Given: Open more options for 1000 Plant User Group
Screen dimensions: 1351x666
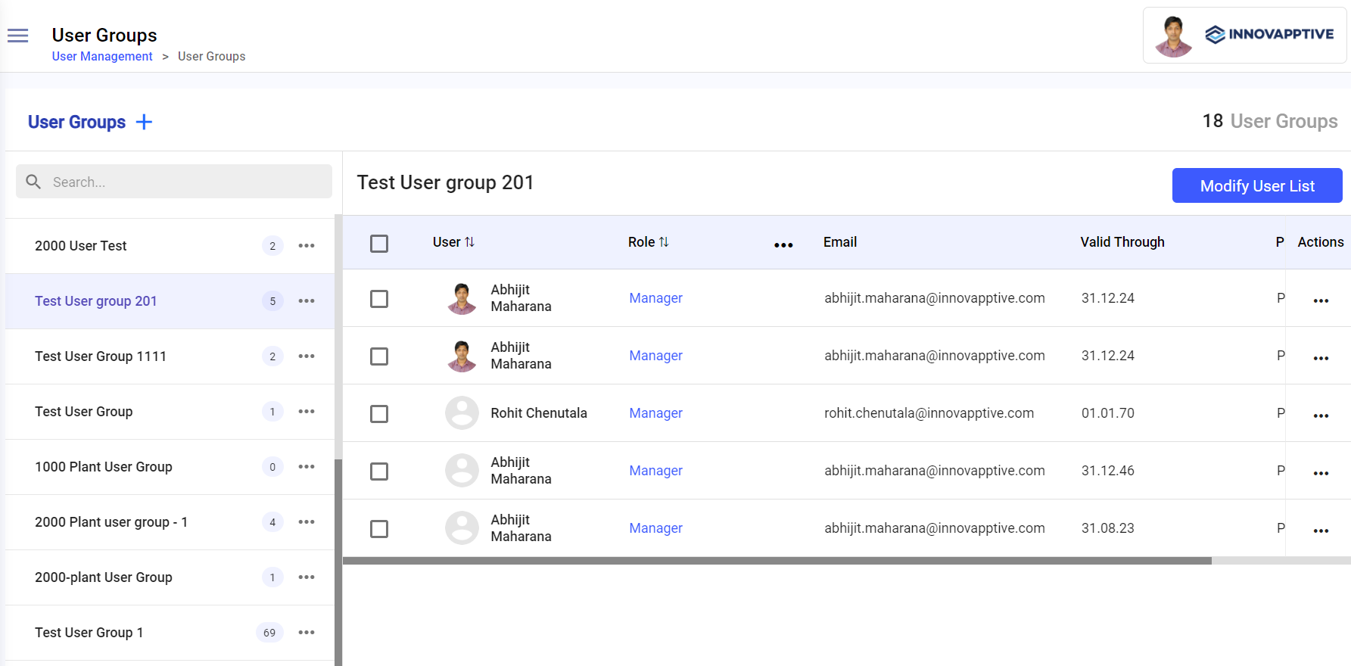Looking at the screenshot, I should tap(307, 467).
